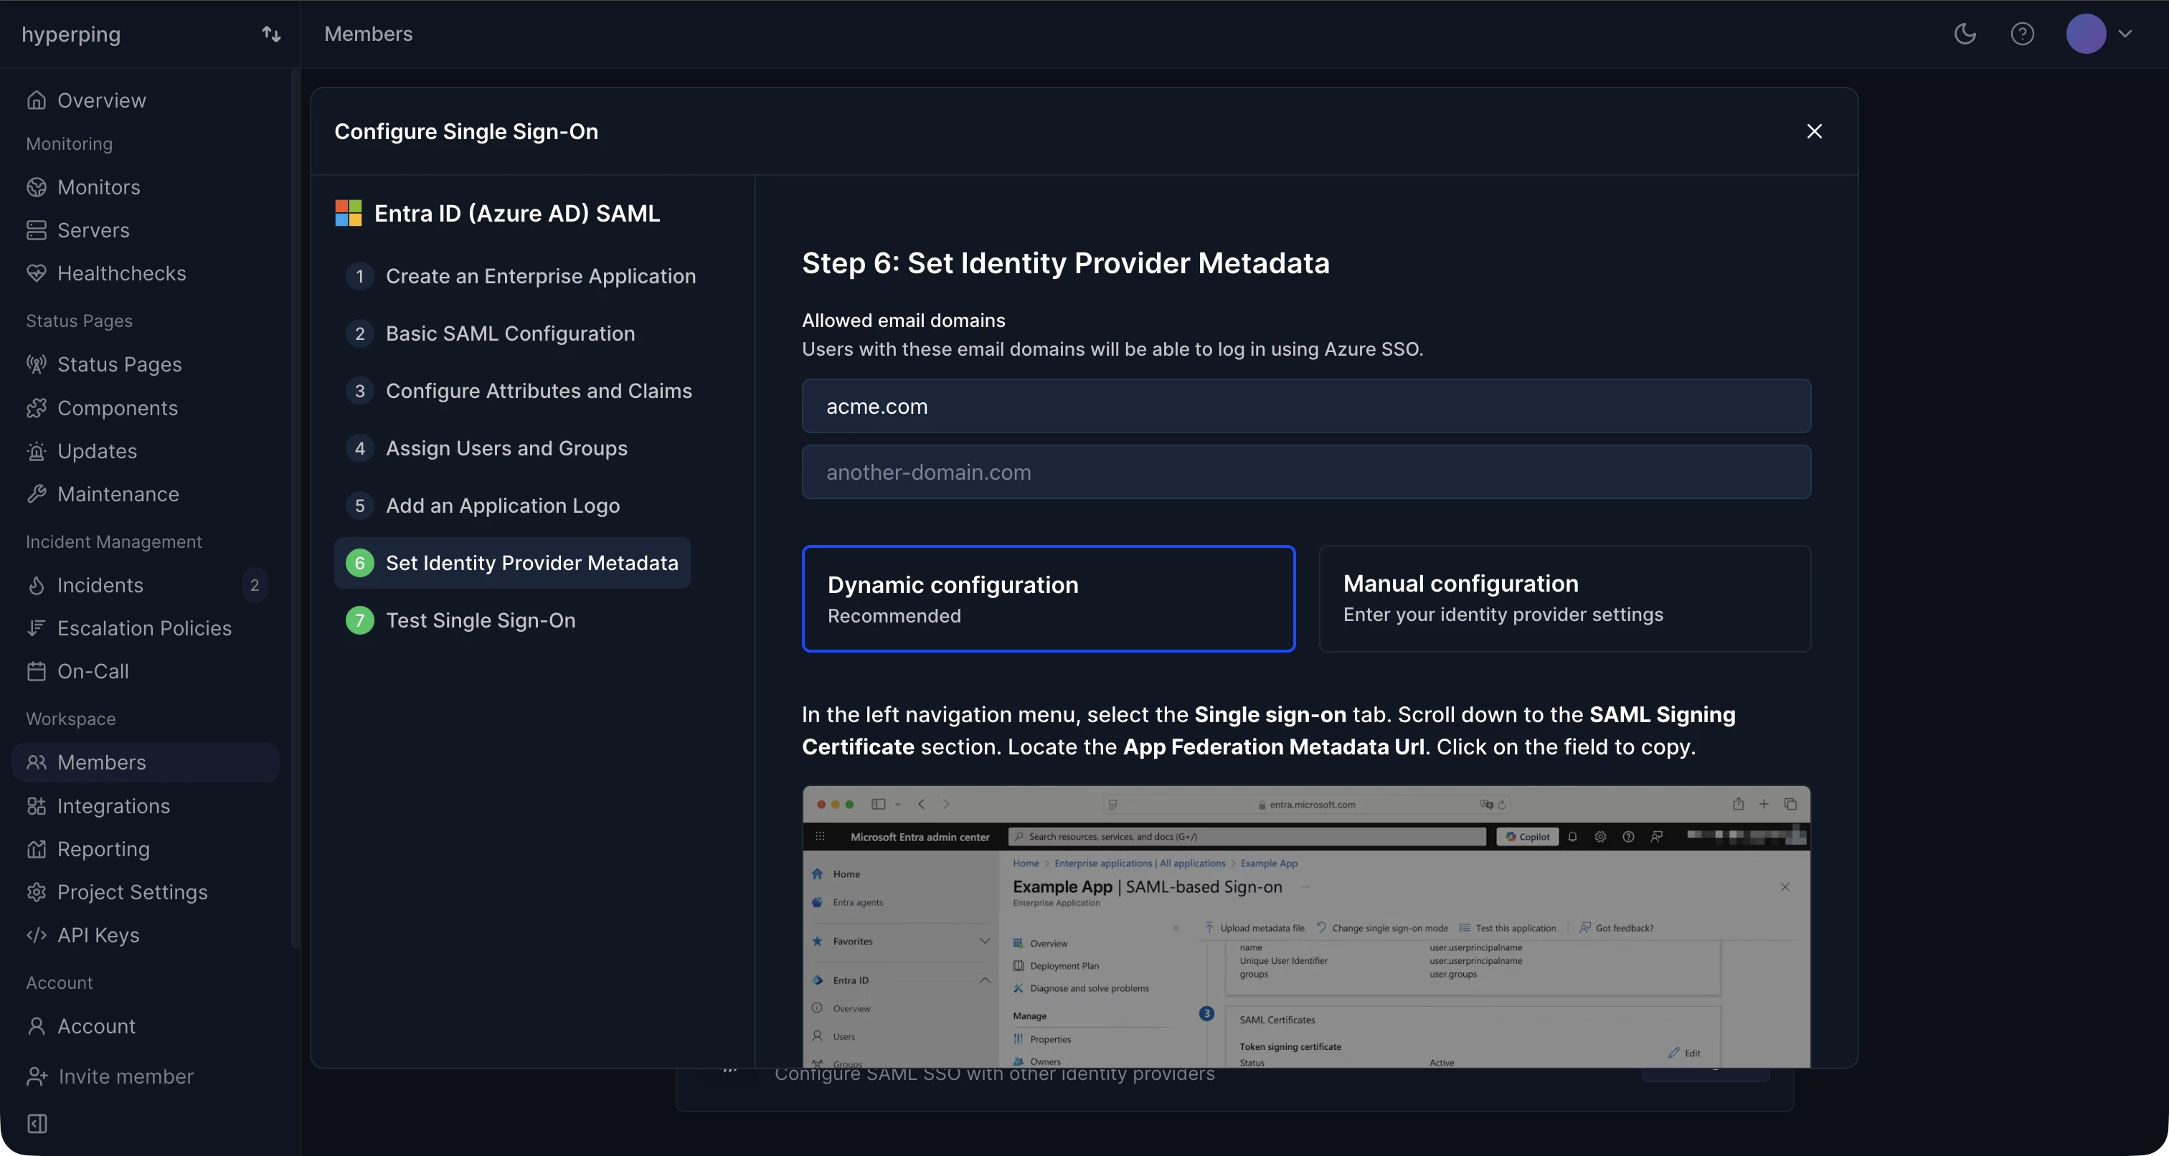Click the Incidents count badge showing 2
The width and height of the screenshot is (2169, 1156).
(255, 584)
